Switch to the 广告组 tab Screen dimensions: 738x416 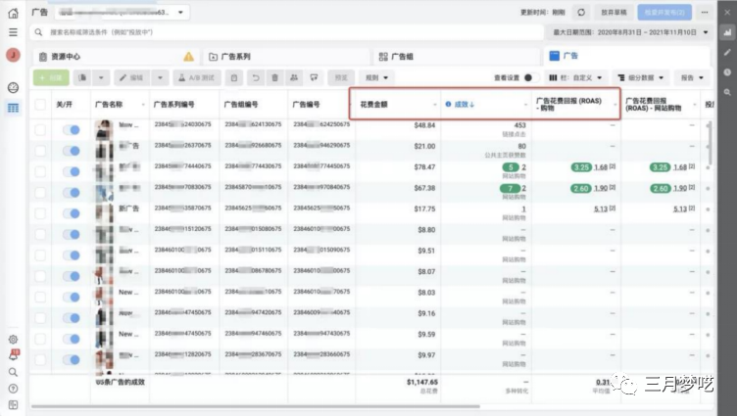[x=459, y=57]
